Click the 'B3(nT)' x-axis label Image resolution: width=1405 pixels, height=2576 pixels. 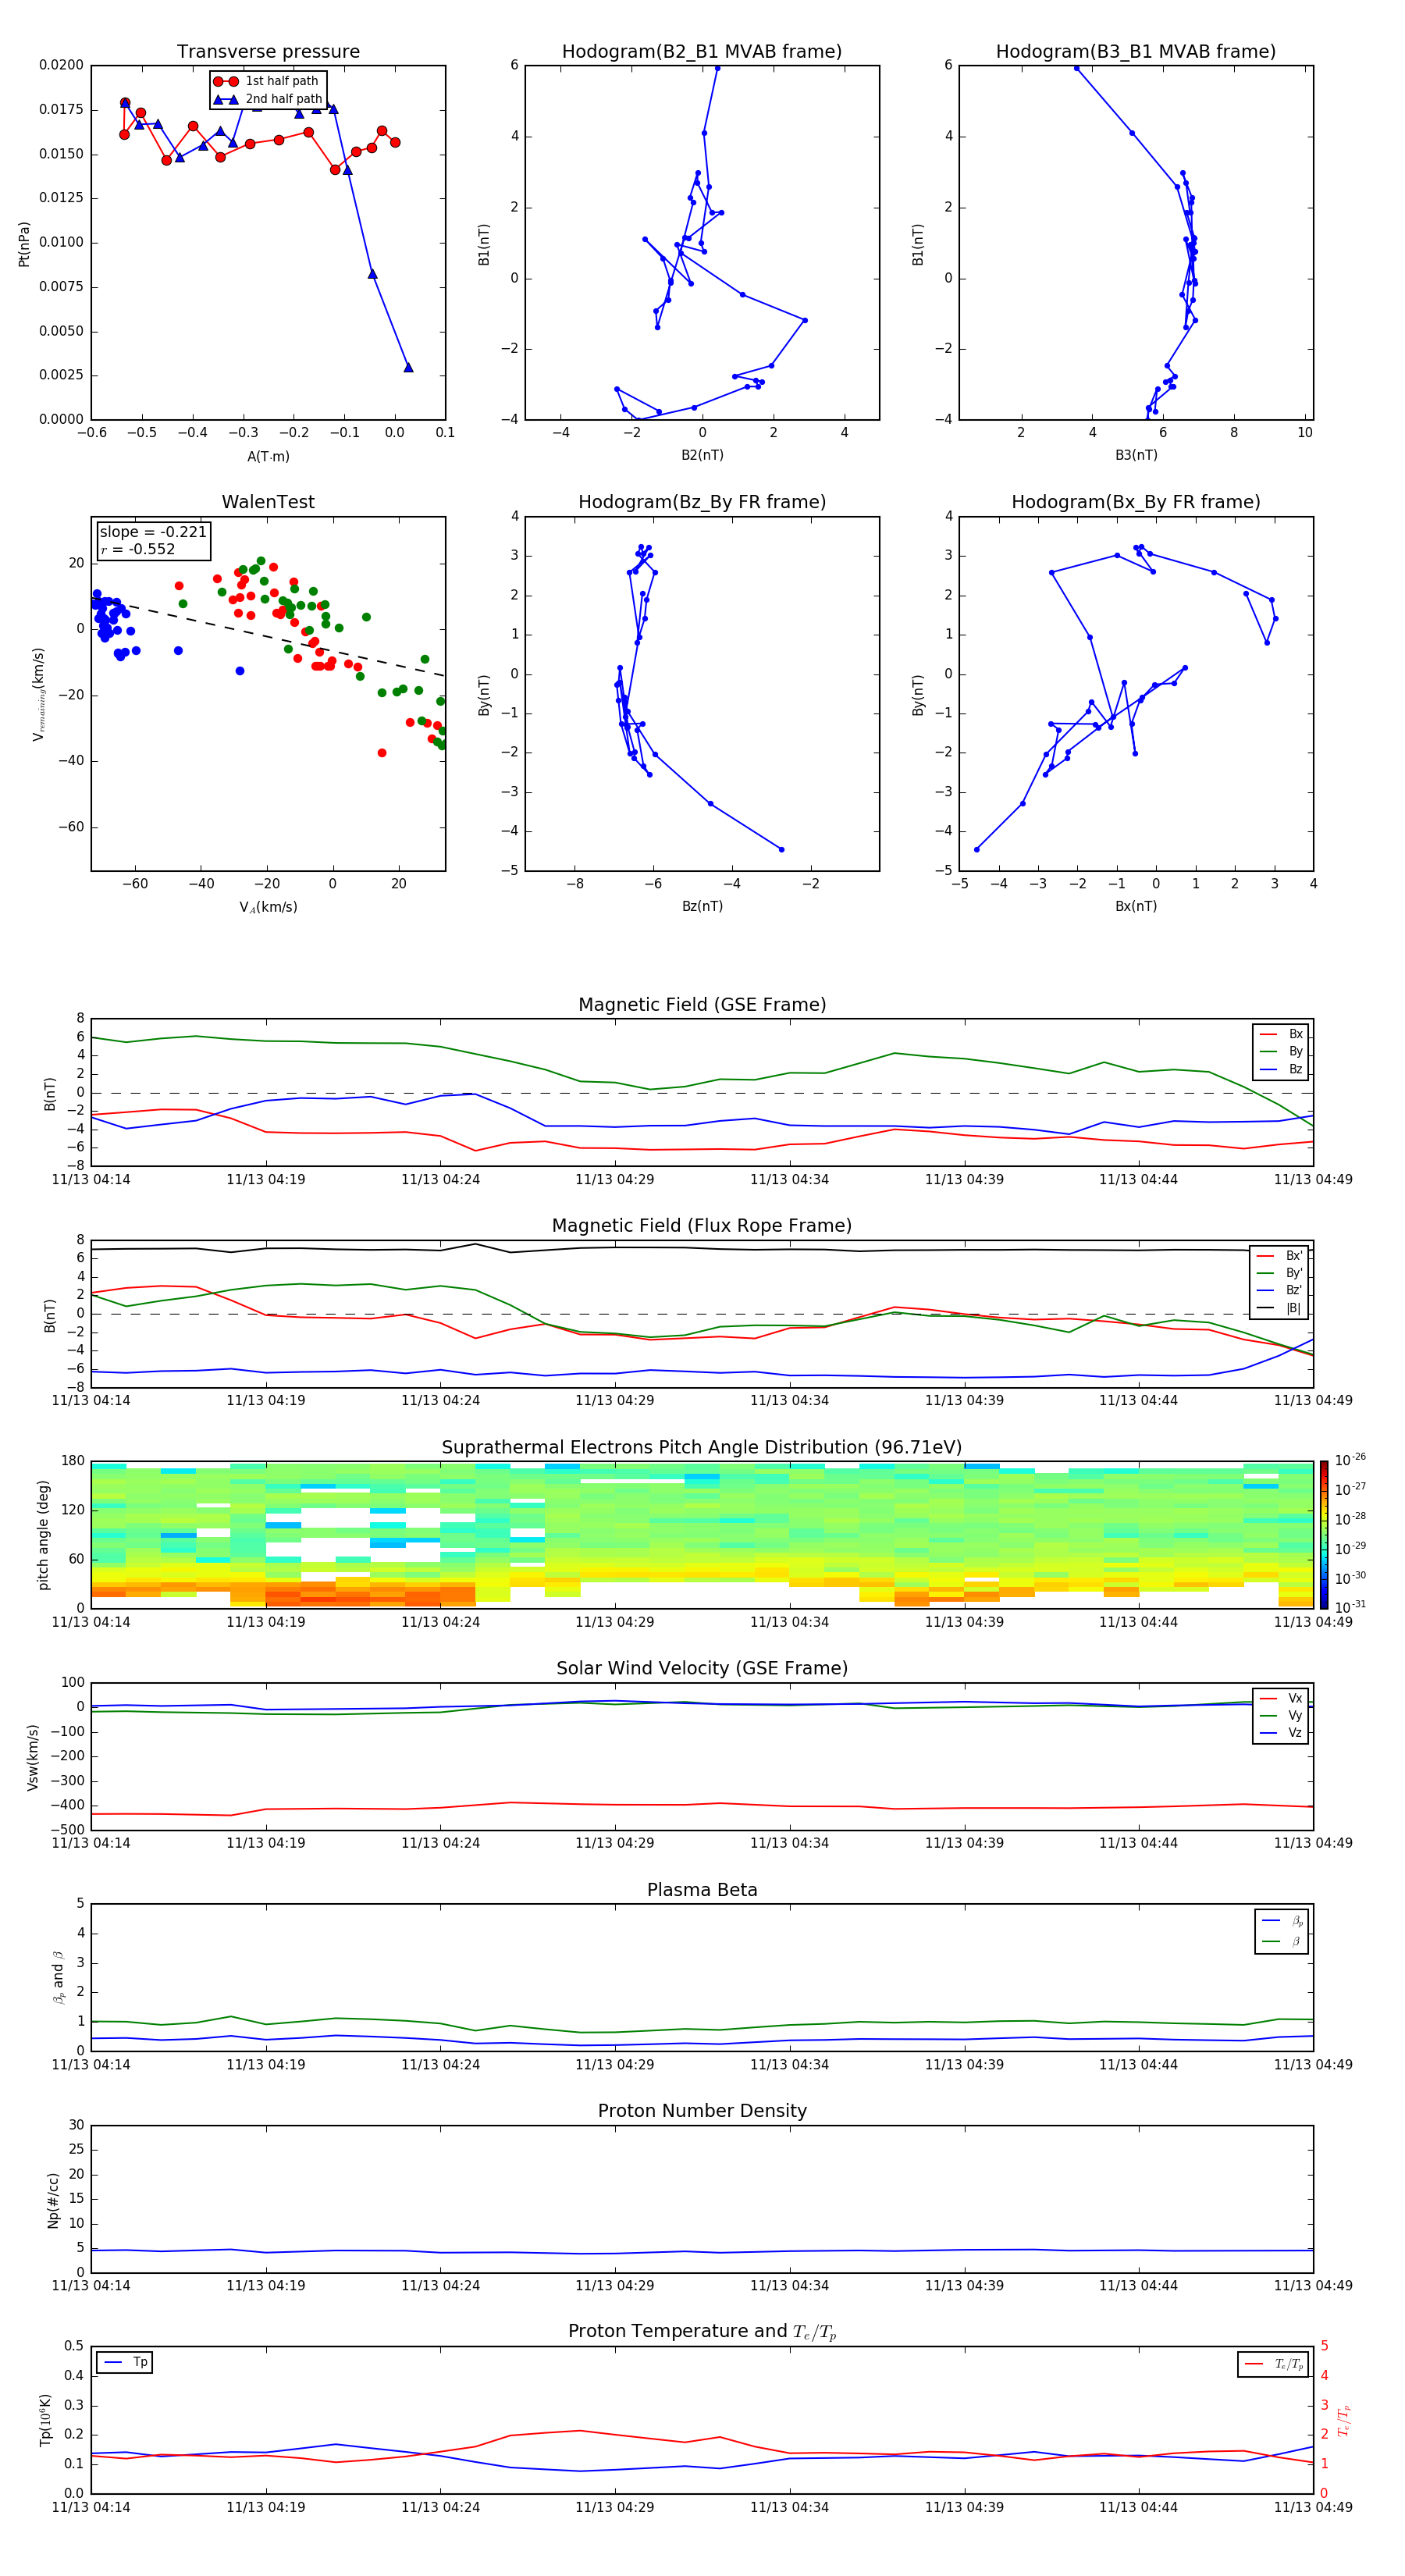coord(1136,455)
